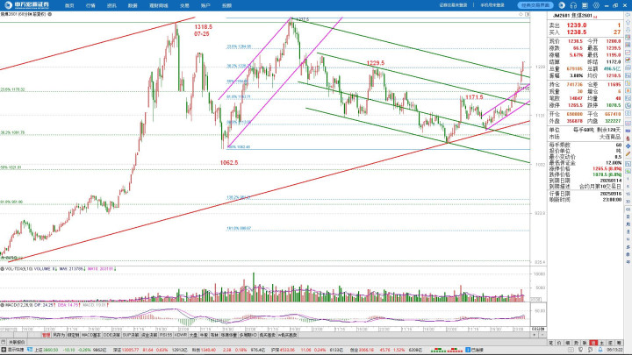Open the 数据 menu in top bar
632x355 pixels.
133,5
